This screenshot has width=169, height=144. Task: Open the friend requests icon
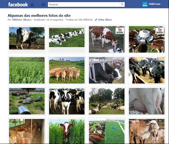(x=32, y=5)
